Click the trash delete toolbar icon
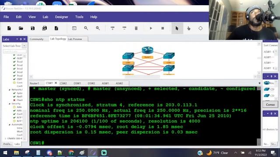Image resolution: width=280 pixels, height=157 pixels. point(136,28)
